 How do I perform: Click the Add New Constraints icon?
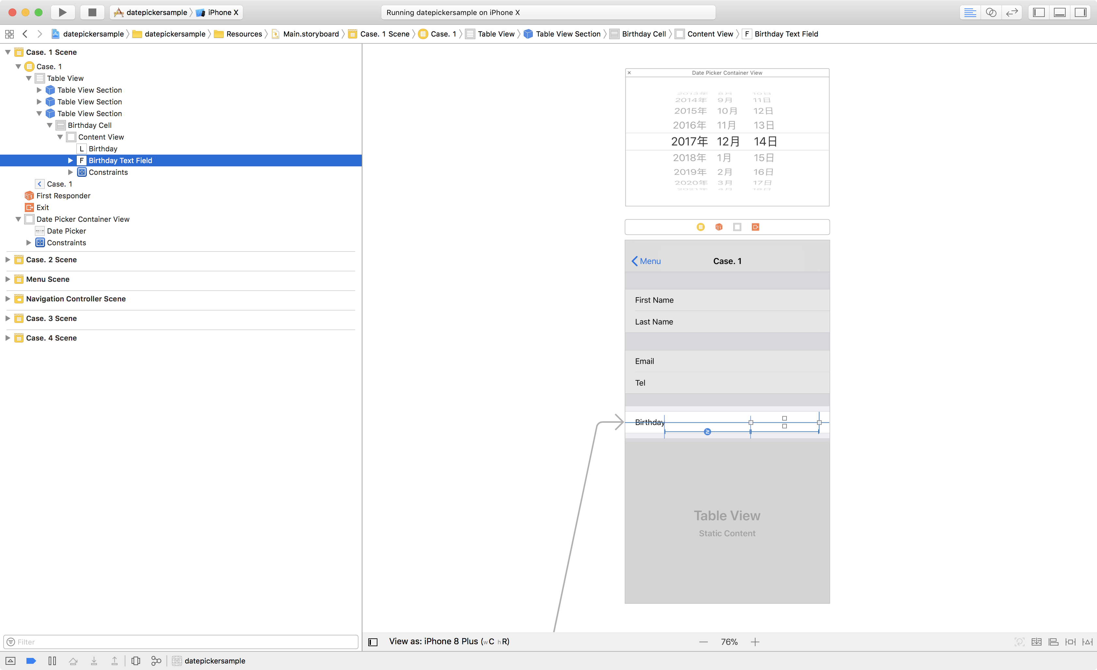point(1070,642)
